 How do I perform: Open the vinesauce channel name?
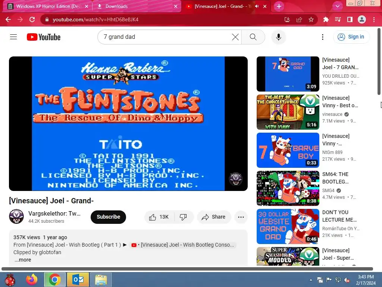332,114
